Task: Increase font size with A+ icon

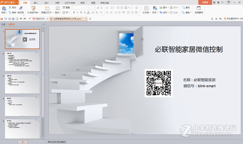Action: pos(98,8)
